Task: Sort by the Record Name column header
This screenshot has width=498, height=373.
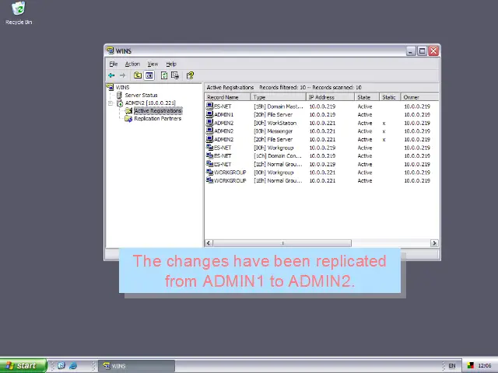Action: [x=228, y=97]
